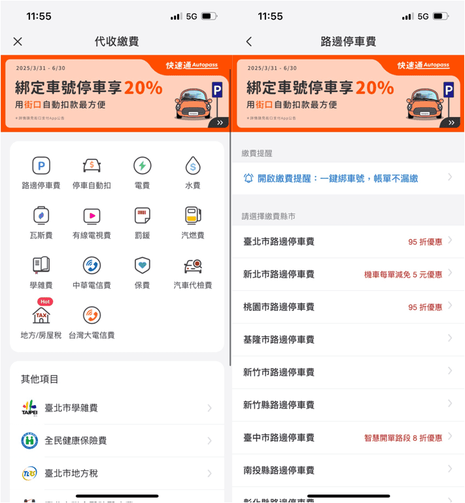
Task: Open the right 綁定車號停車享20% banner
Action: coord(349,93)
